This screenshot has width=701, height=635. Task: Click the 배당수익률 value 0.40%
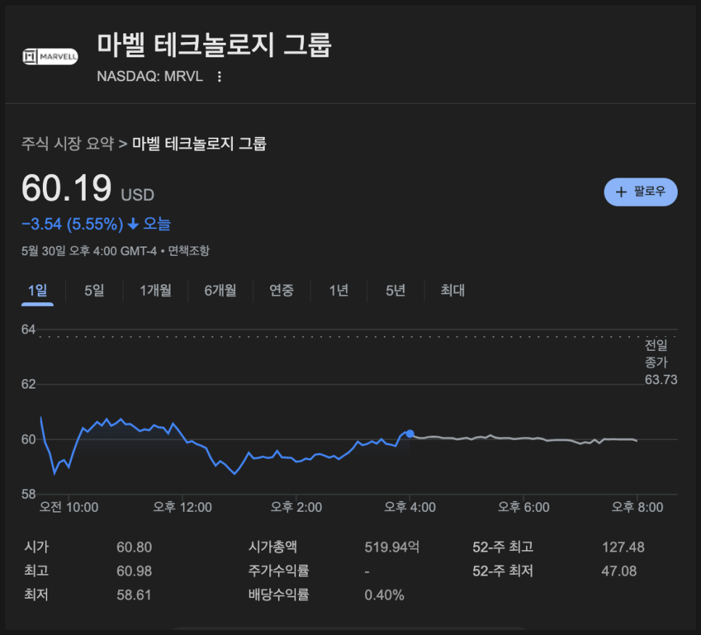point(385,595)
